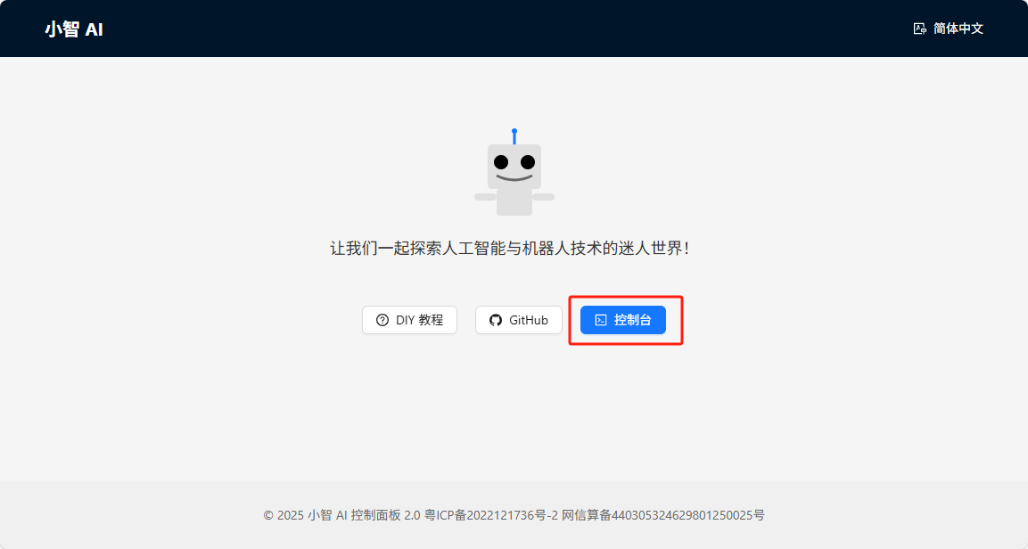Click the GitHub octocat icon

click(x=496, y=320)
